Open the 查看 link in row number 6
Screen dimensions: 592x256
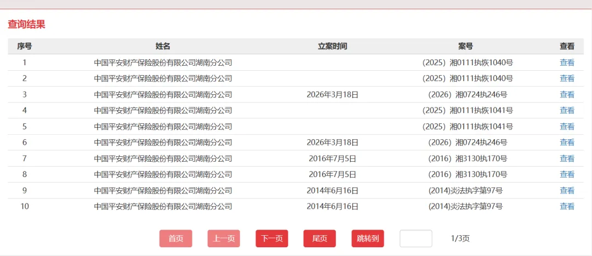567,143
